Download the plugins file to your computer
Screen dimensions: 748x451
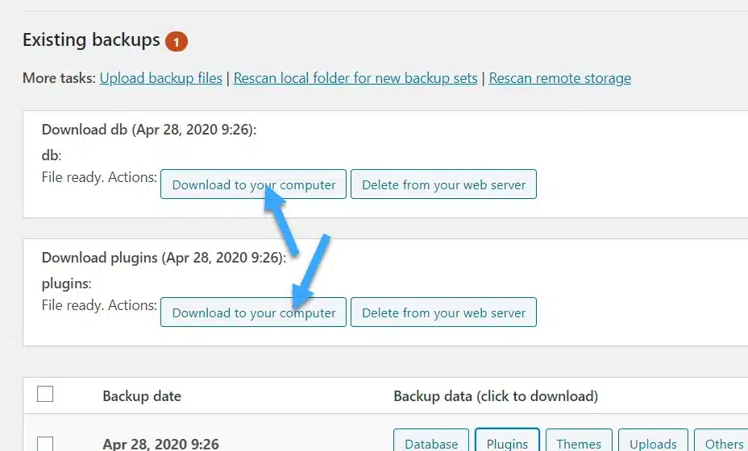tap(253, 312)
